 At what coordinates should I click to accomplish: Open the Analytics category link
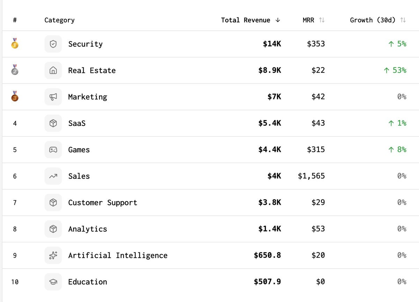(88, 229)
